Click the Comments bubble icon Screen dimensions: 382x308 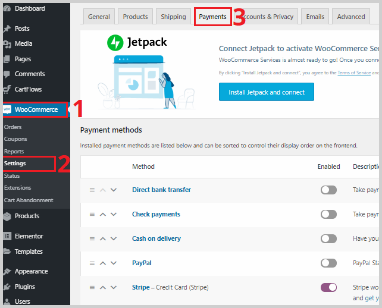click(x=7, y=74)
